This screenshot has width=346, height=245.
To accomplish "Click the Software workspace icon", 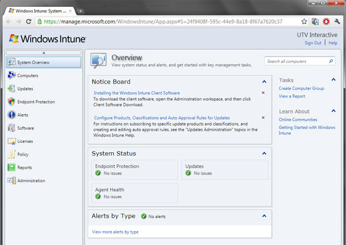I will click(12, 128).
